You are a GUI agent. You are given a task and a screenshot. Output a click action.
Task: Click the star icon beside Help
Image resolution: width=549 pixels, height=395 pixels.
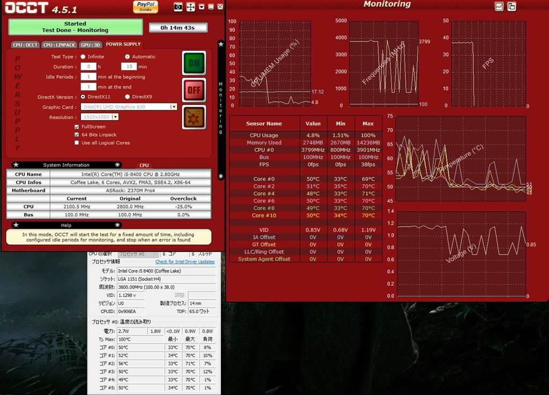tap(16, 225)
